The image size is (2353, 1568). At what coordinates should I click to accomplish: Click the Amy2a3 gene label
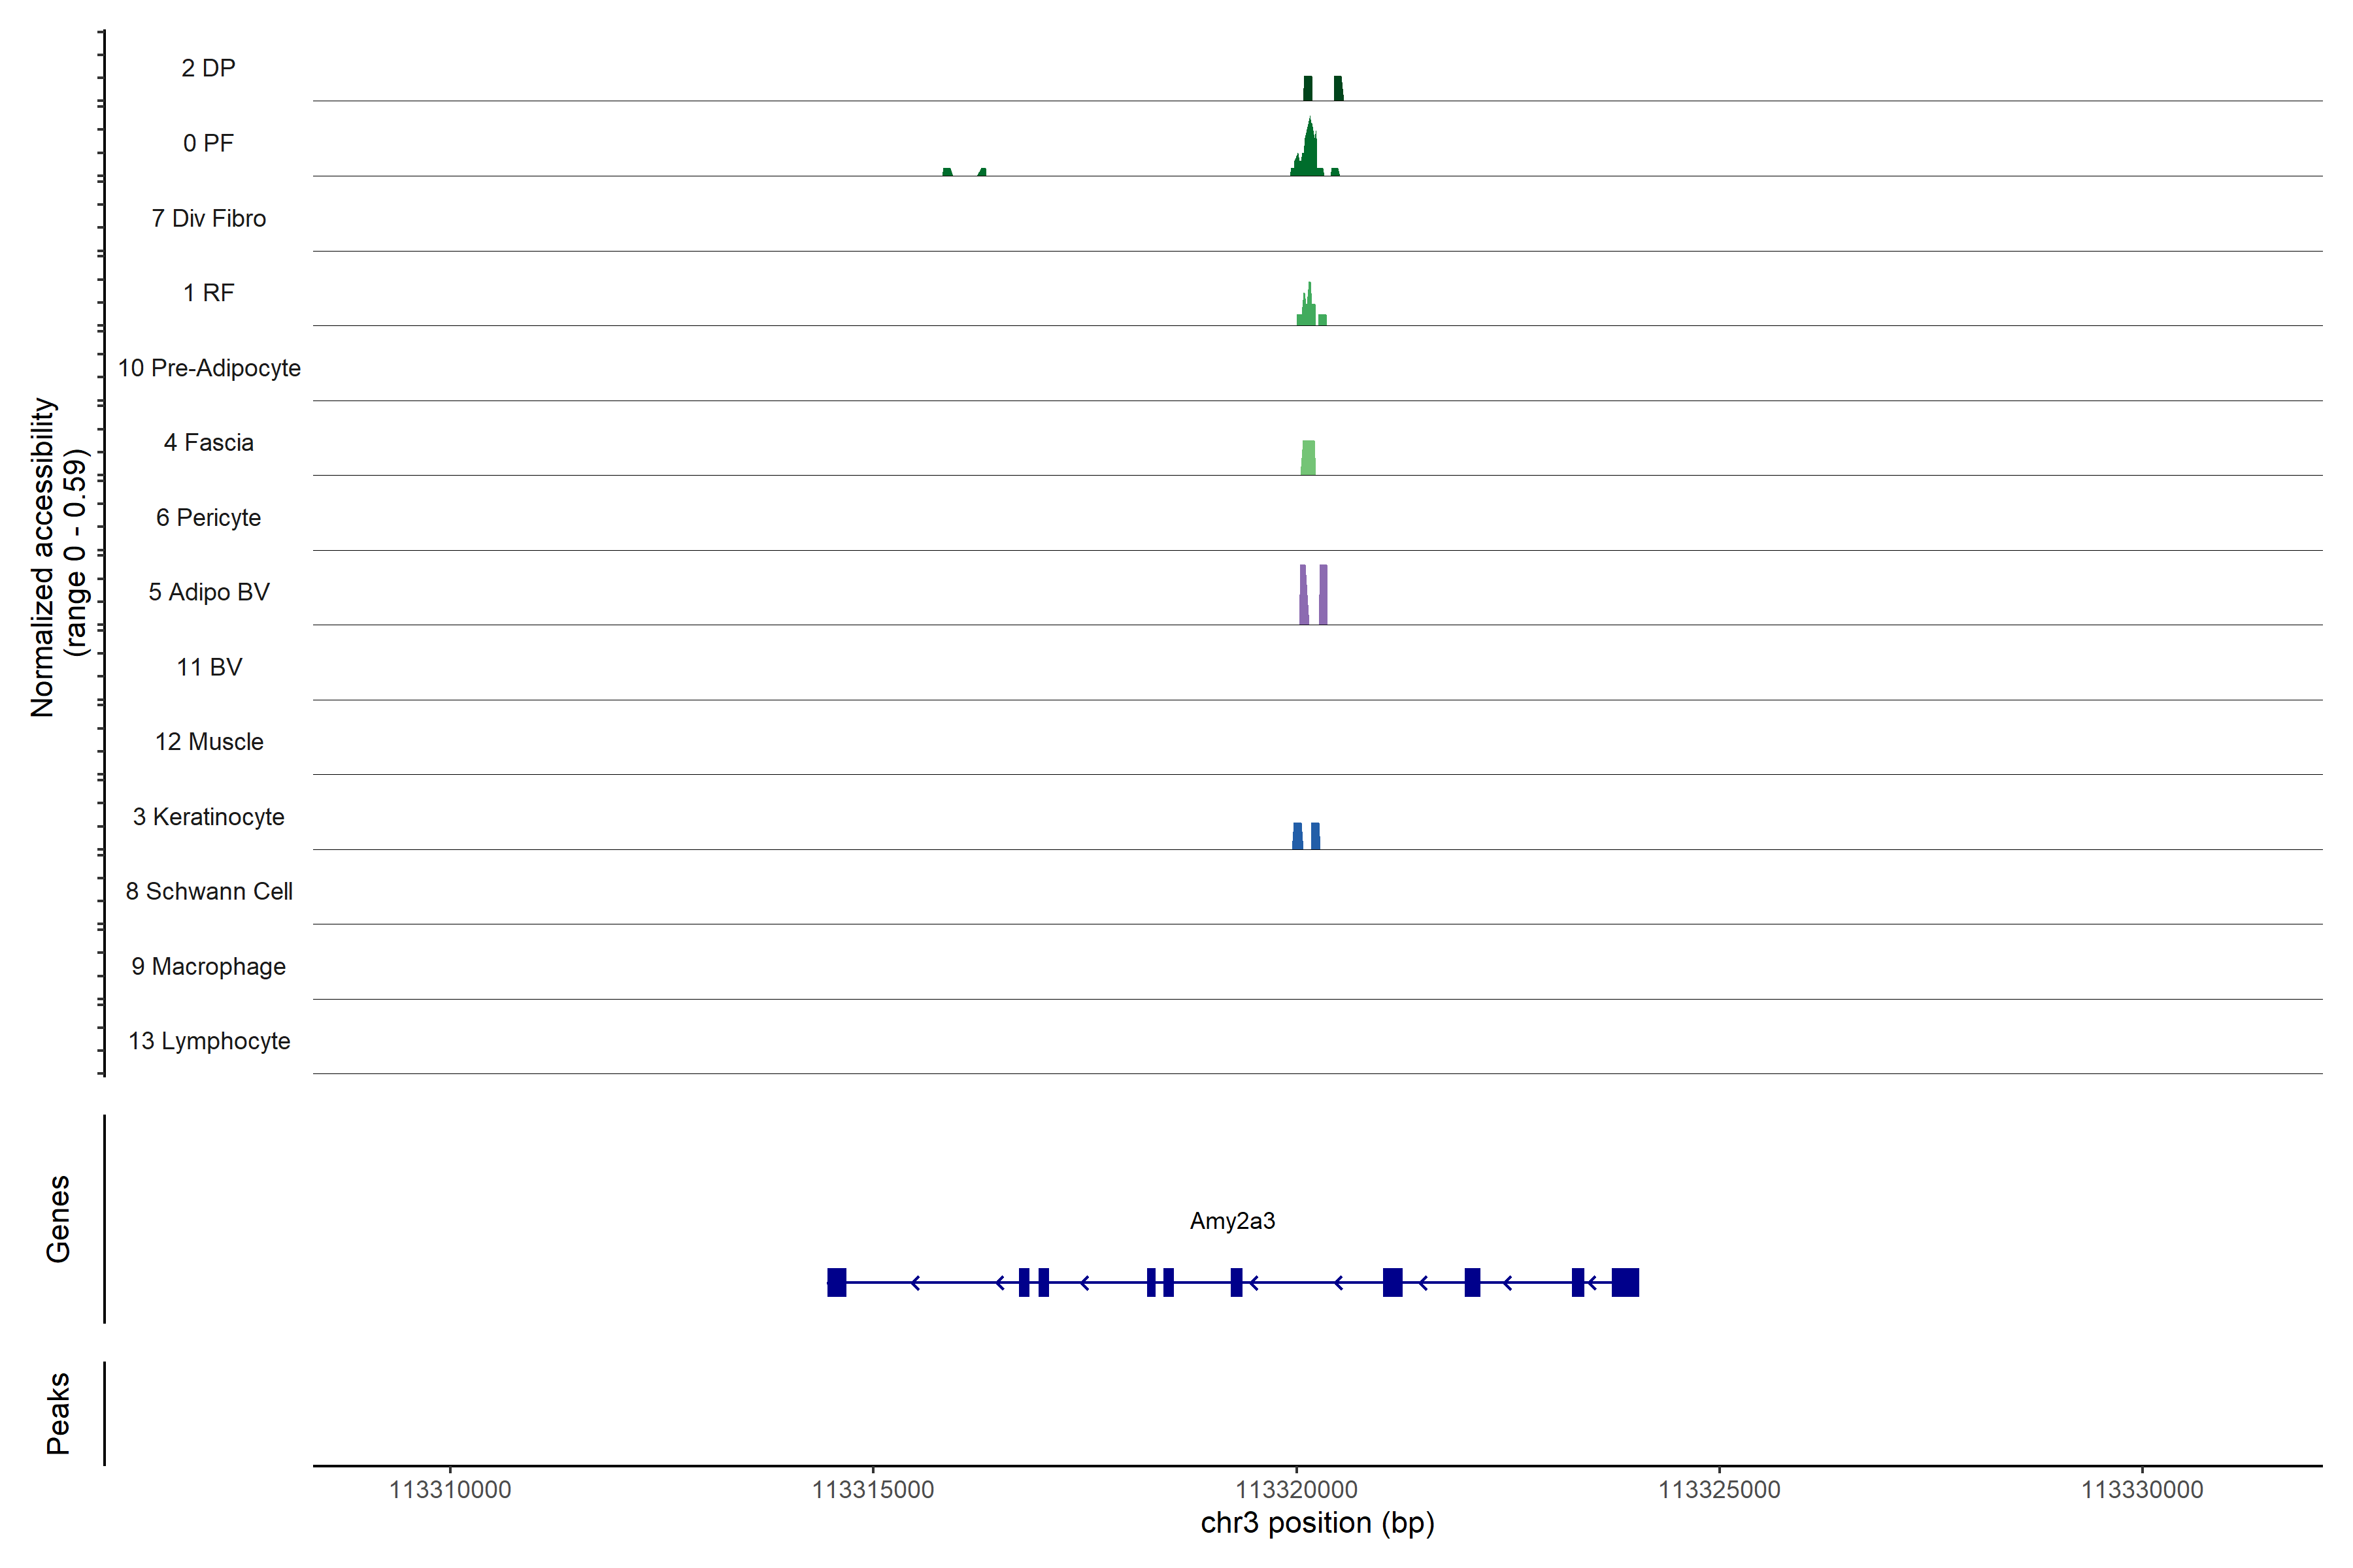pyautogui.click(x=1231, y=1221)
